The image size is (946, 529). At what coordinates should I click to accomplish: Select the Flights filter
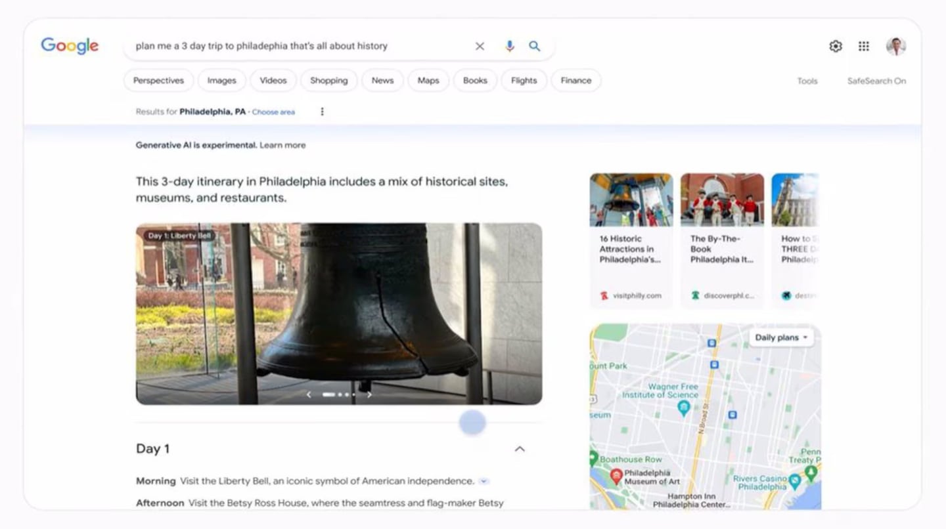pyautogui.click(x=524, y=80)
